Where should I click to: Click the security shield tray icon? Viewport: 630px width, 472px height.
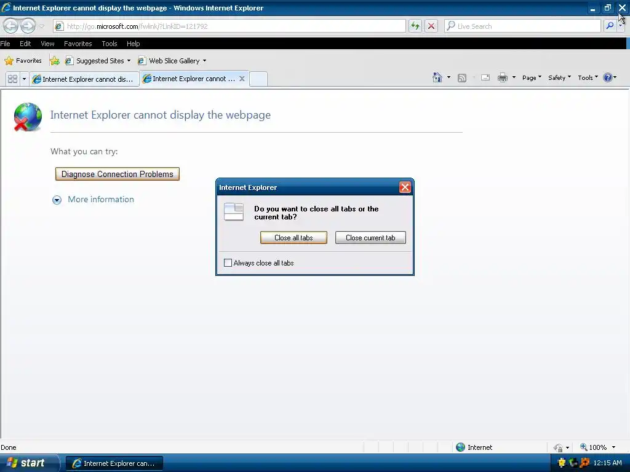[562, 463]
